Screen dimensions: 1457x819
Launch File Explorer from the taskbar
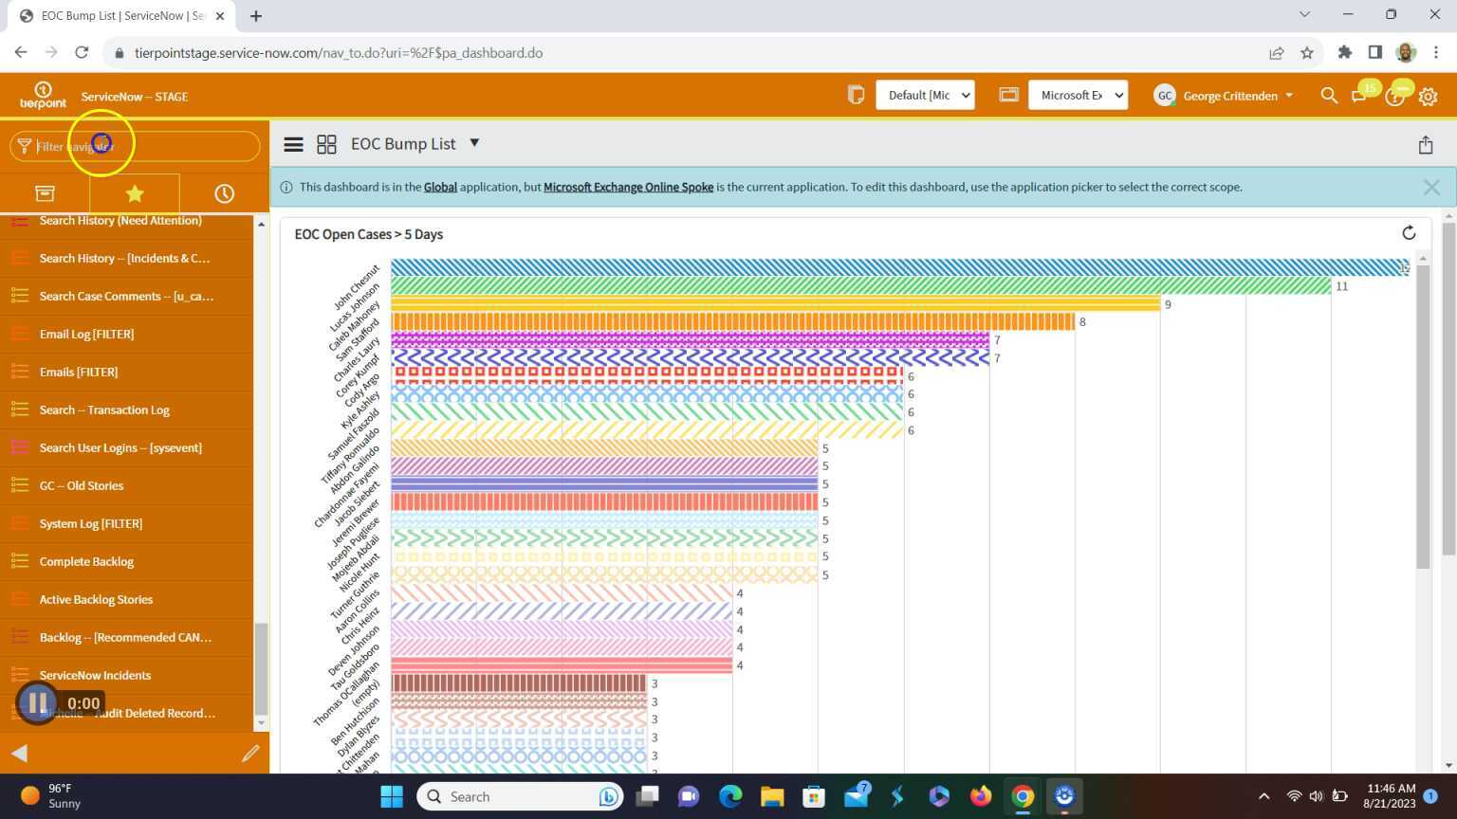click(772, 796)
